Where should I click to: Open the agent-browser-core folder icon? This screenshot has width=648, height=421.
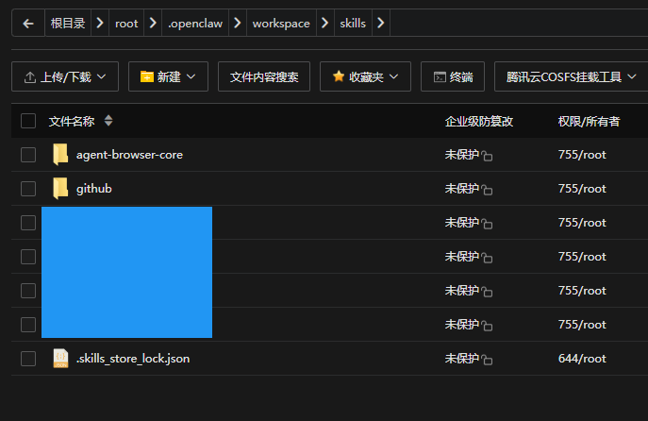(x=60, y=154)
